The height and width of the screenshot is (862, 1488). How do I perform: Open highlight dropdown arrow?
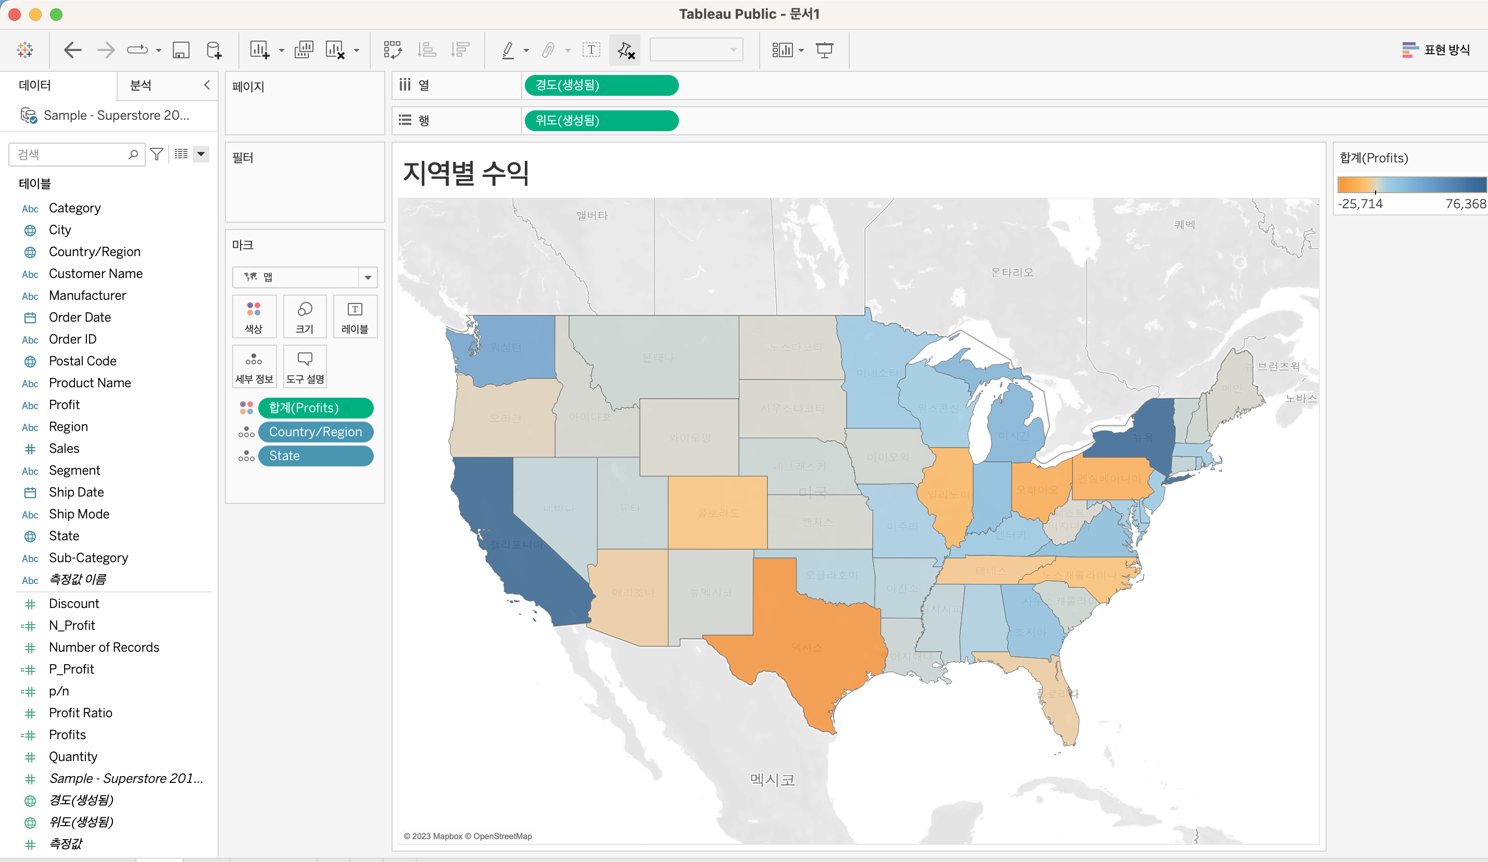click(526, 51)
